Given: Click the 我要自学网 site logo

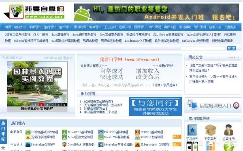Looking at the screenshot, I should [34, 12].
